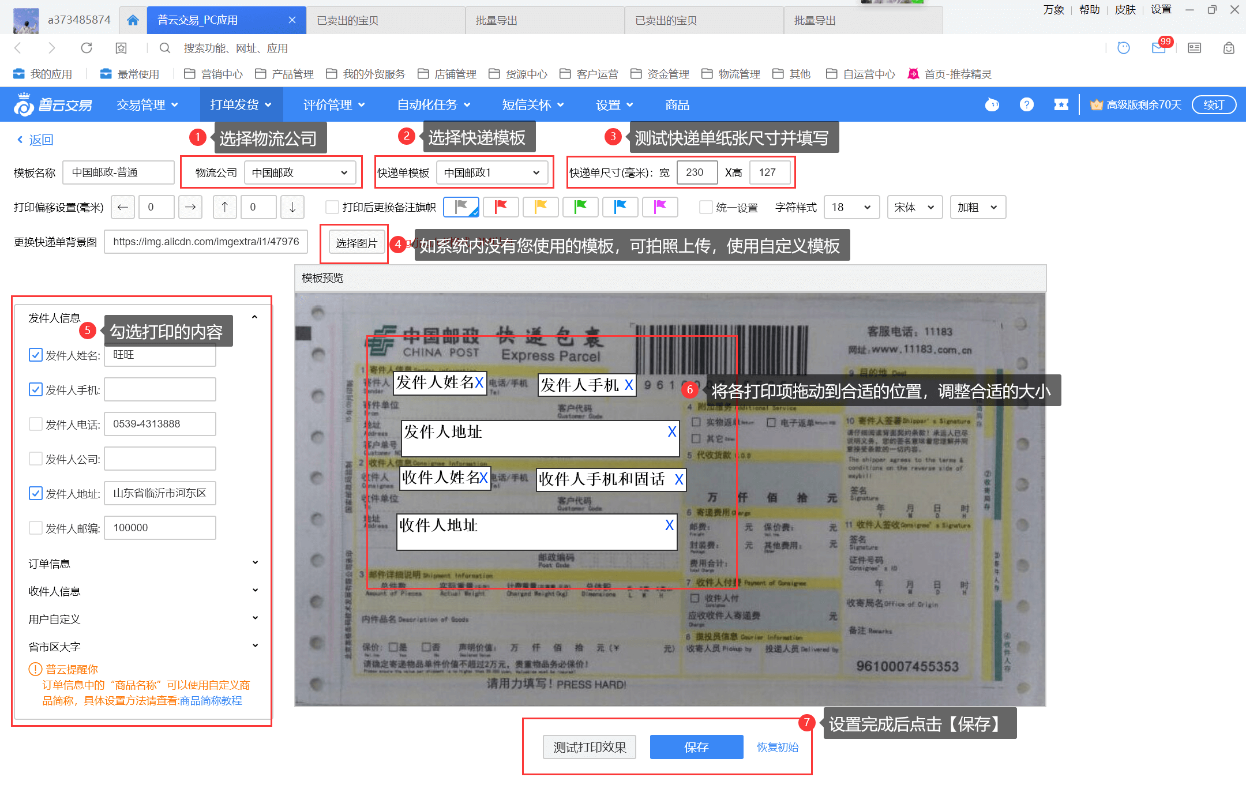
Task: Enable the 发件人电话 checkbox
Action: tap(36, 424)
